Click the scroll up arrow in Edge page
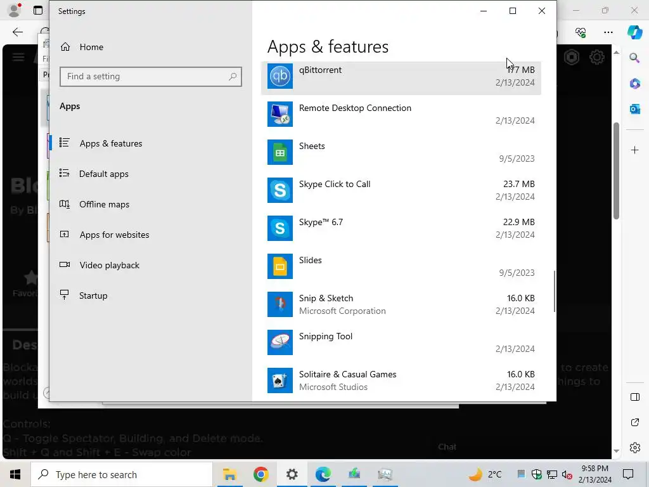 tap(616, 53)
